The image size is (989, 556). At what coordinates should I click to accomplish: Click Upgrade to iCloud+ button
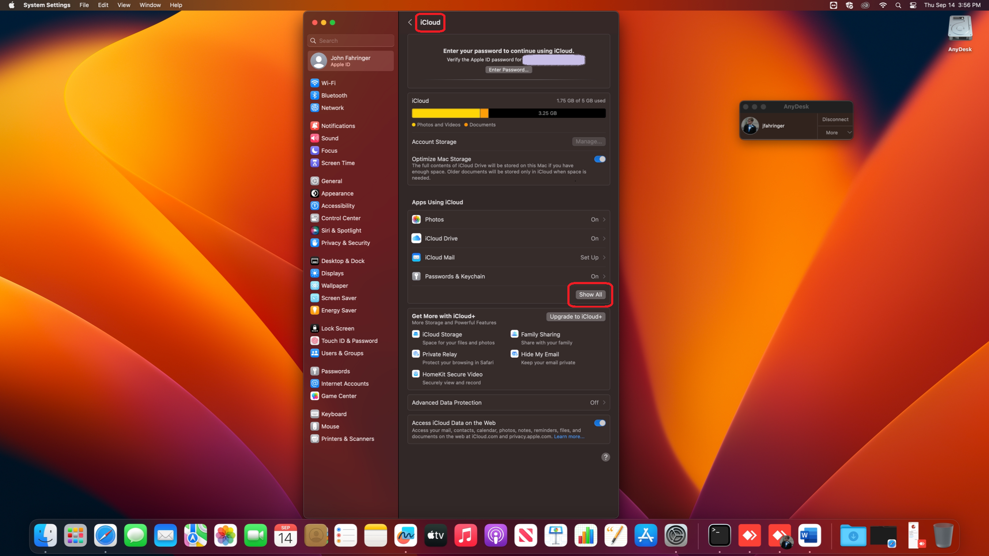point(576,316)
